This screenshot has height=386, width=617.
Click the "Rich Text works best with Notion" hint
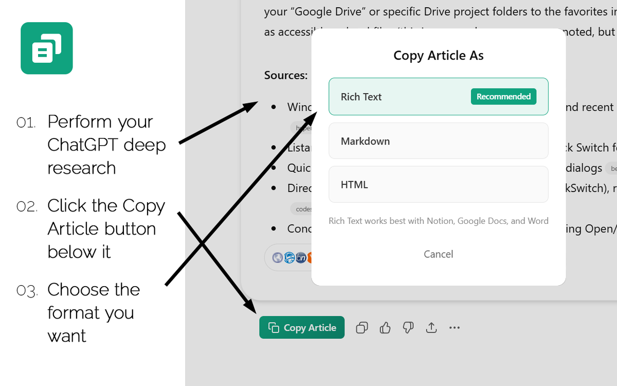coord(439,221)
